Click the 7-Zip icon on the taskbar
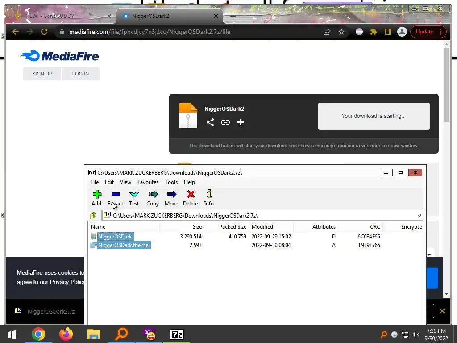The width and height of the screenshot is (457, 343). (x=177, y=334)
